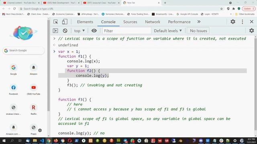Open the Amazon shortcut tile
The width and height of the screenshot is (257, 144).
click(33, 69)
